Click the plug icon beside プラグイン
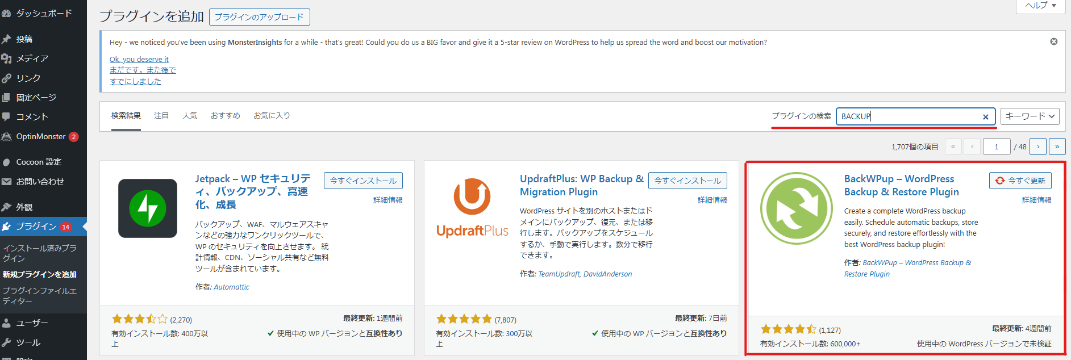 [x=6, y=227]
